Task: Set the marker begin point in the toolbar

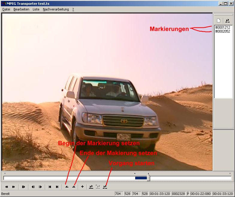Action: tap(67, 187)
